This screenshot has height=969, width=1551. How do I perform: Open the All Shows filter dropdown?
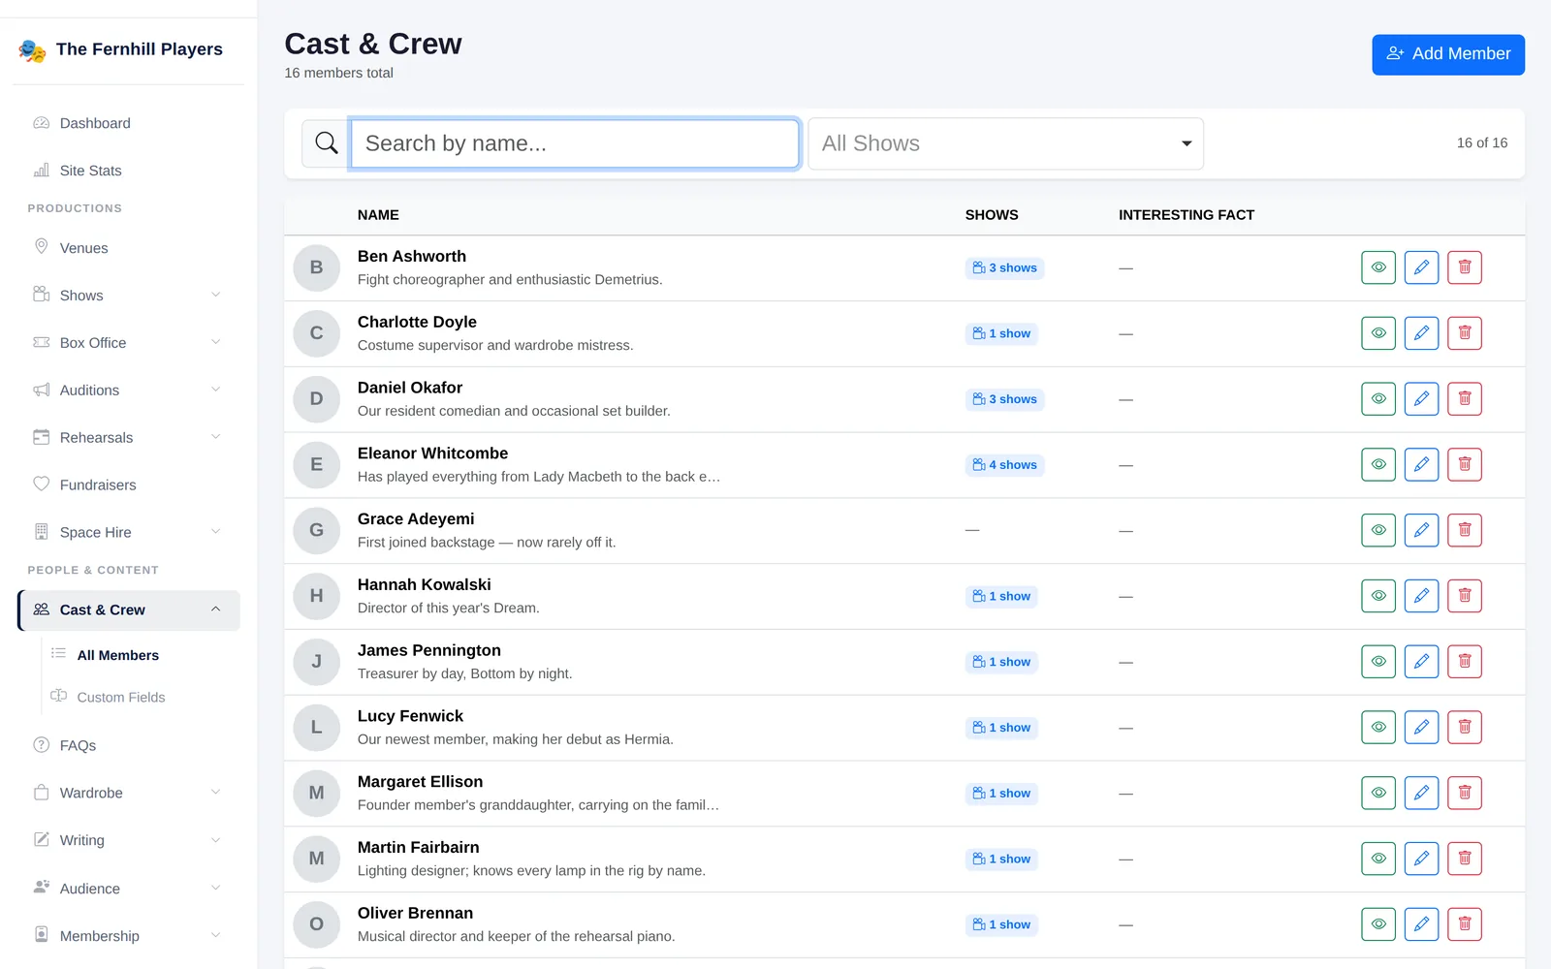tap(1006, 143)
